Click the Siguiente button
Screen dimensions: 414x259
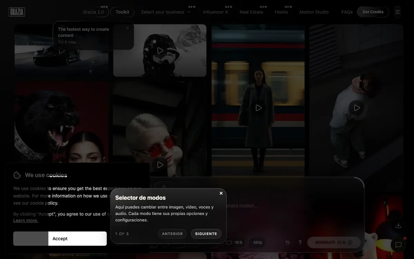[x=206, y=234]
